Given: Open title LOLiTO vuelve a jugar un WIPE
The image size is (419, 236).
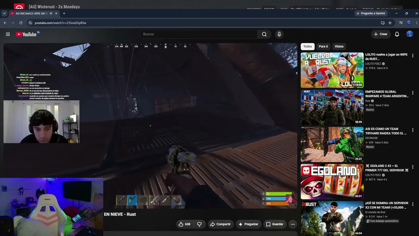Looking at the screenshot, I should pyautogui.click(x=386, y=57).
